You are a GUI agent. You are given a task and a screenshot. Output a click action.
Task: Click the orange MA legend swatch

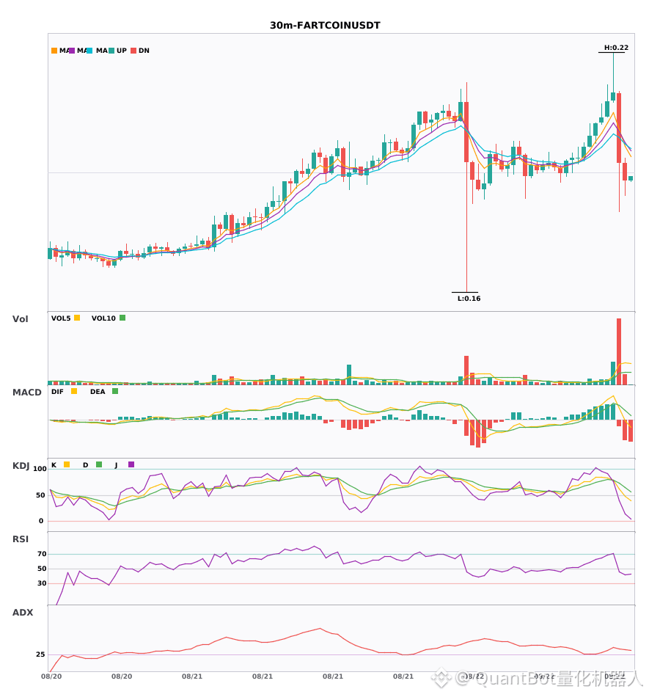click(54, 51)
